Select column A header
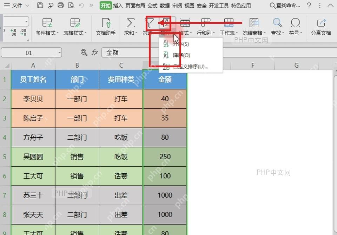This screenshot has height=235, width=337. (x=33, y=65)
